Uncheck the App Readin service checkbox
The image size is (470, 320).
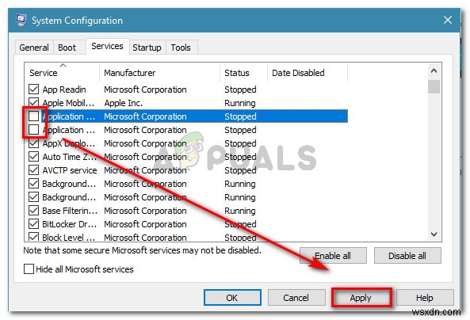33,90
